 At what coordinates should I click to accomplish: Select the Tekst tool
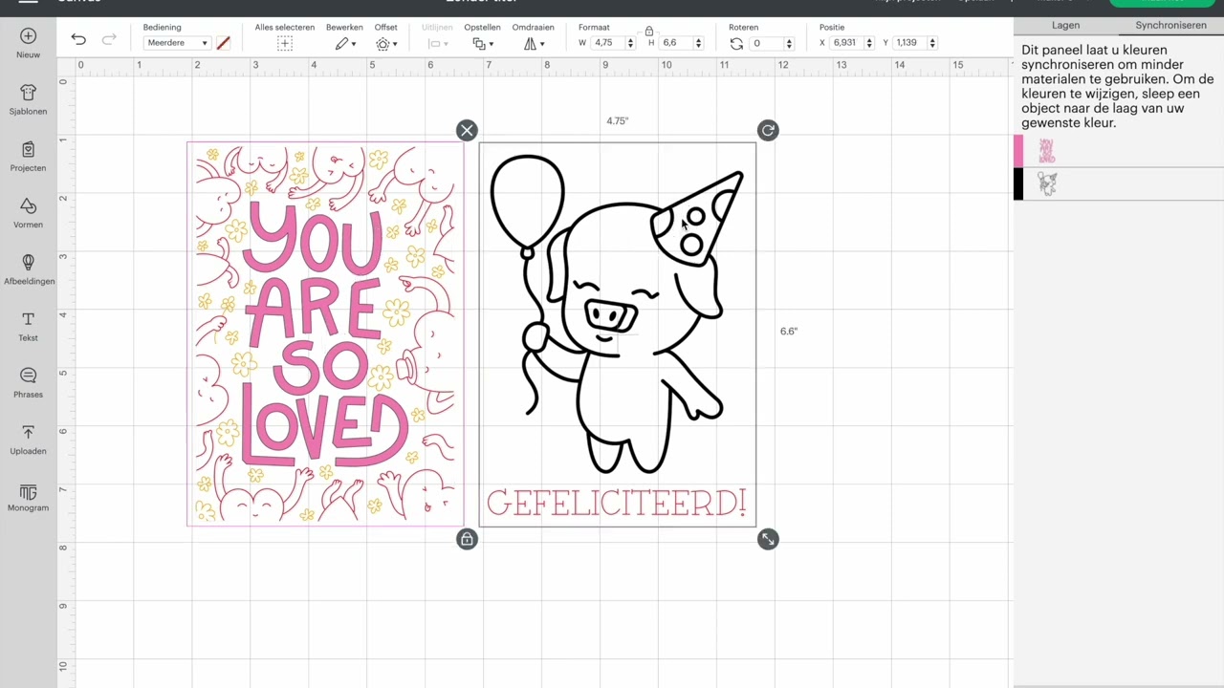click(28, 326)
